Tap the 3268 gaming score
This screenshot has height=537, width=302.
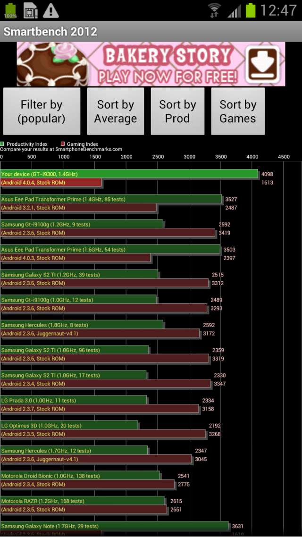215,434
